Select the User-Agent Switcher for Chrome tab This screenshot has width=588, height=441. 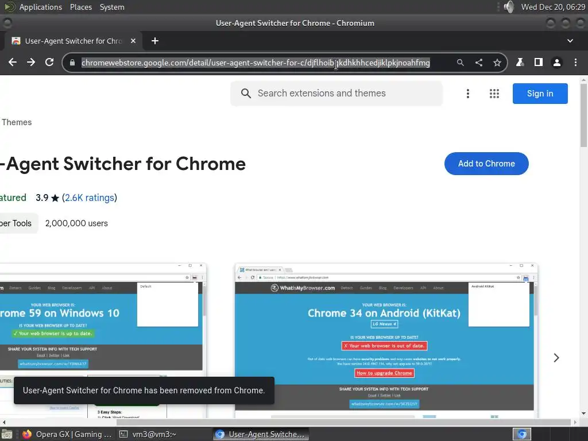point(73,41)
